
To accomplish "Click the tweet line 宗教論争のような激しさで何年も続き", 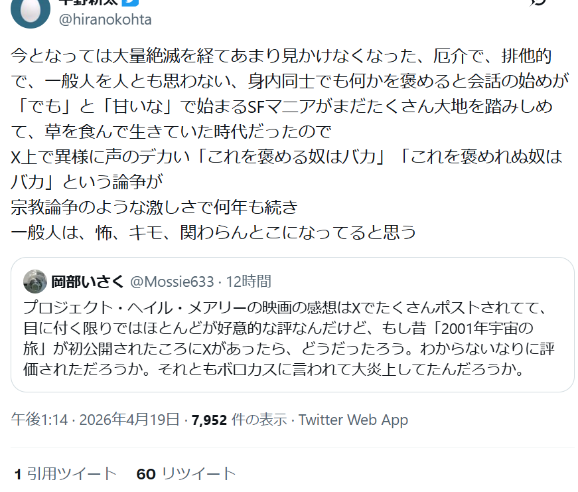I will coord(154,207).
